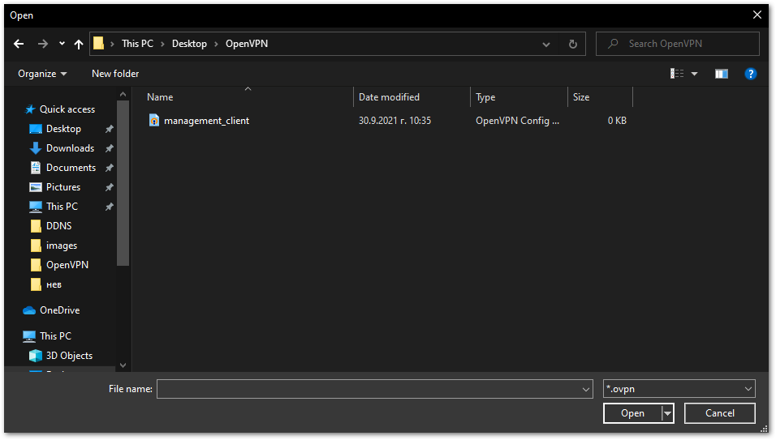This screenshot has height=440, width=776.
Task: Open Help with the question icon
Action: click(x=750, y=74)
